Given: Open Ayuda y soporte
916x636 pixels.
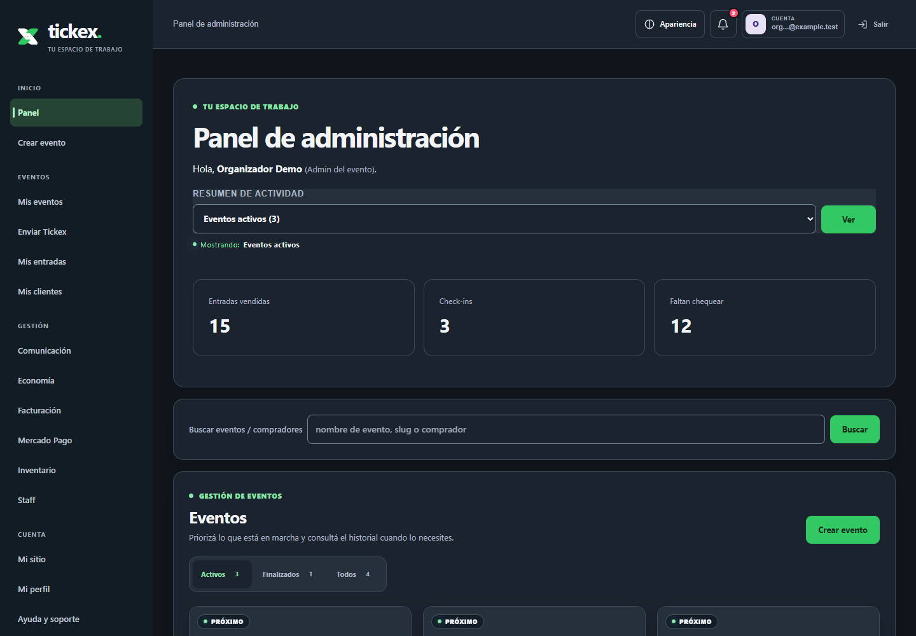Looking at the screenshot, I should [76, 619].
